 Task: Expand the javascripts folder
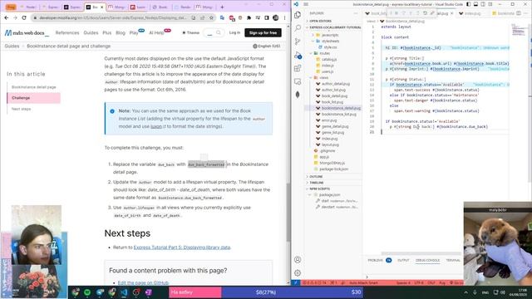click(329, 35)
